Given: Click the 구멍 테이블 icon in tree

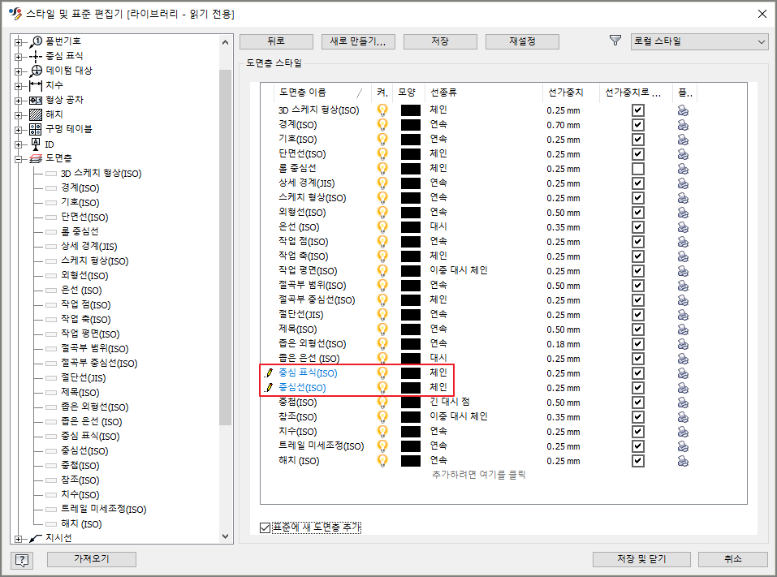Looking at the screenshot, I should point(36,129).
